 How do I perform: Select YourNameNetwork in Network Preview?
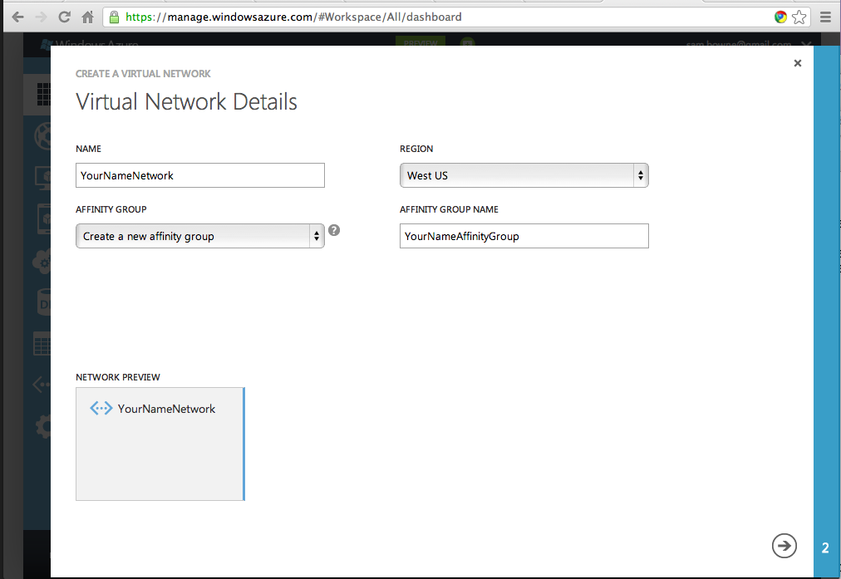coord(166,409)
